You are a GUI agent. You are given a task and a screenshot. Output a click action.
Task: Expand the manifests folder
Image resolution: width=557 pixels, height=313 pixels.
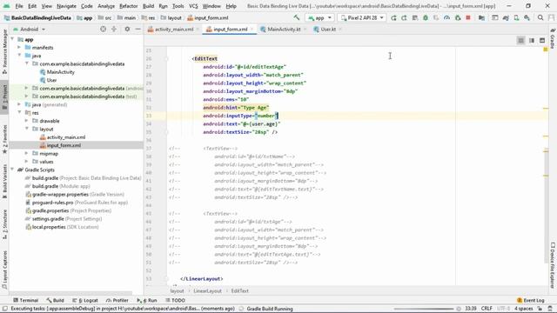click(x=19, y=48)
